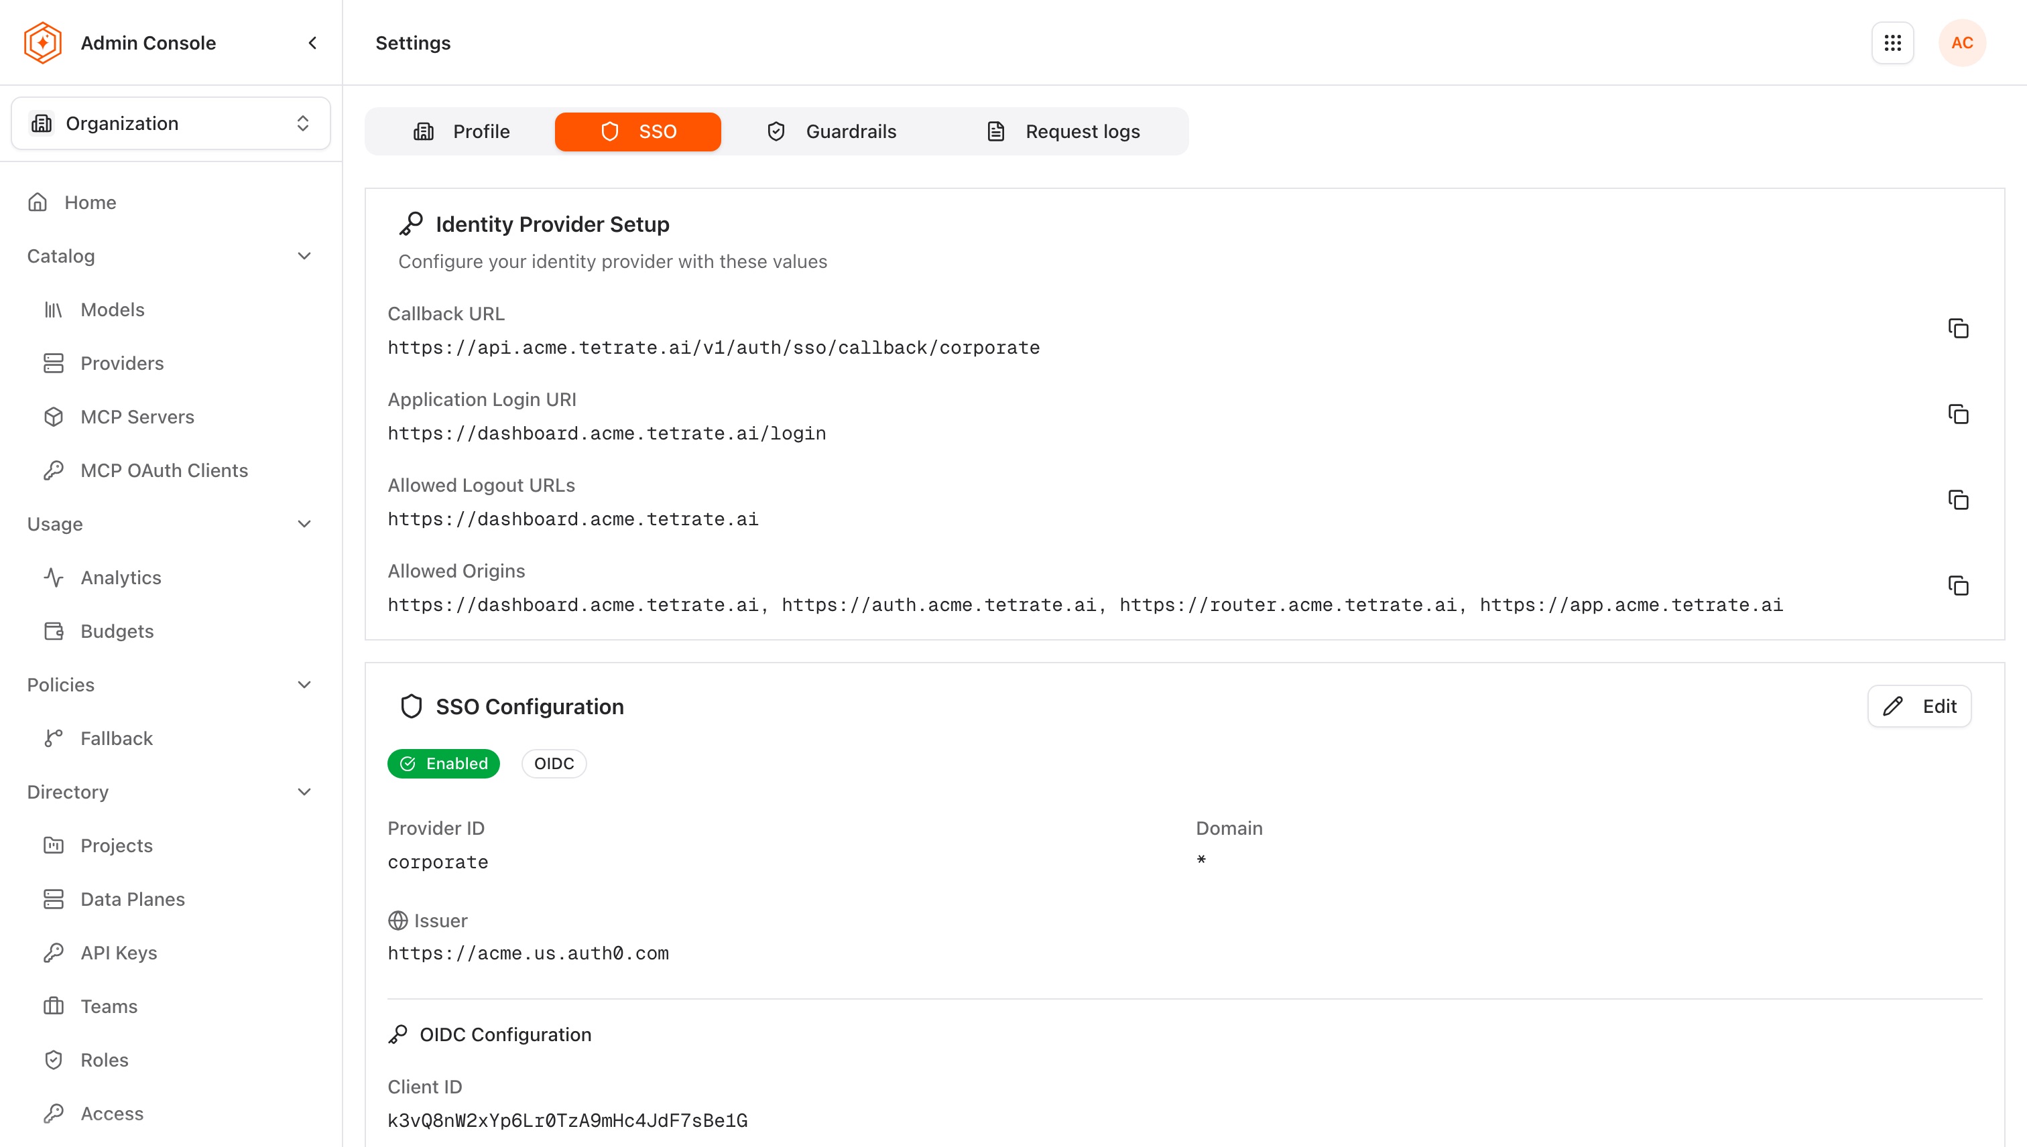Click the Client ID value
2027x1147 pixels.
point(568,1120)
